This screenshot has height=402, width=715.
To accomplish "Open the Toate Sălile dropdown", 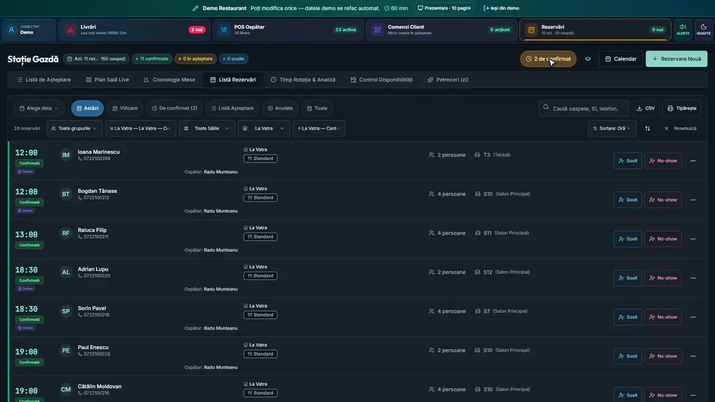I will 207,128.
